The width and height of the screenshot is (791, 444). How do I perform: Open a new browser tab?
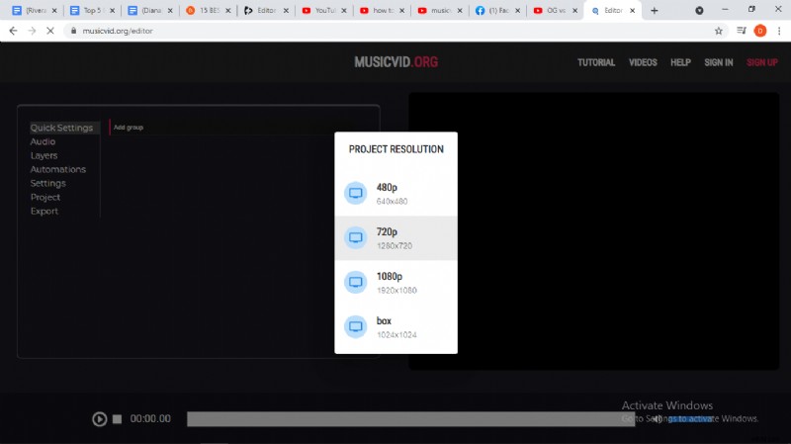654,10
